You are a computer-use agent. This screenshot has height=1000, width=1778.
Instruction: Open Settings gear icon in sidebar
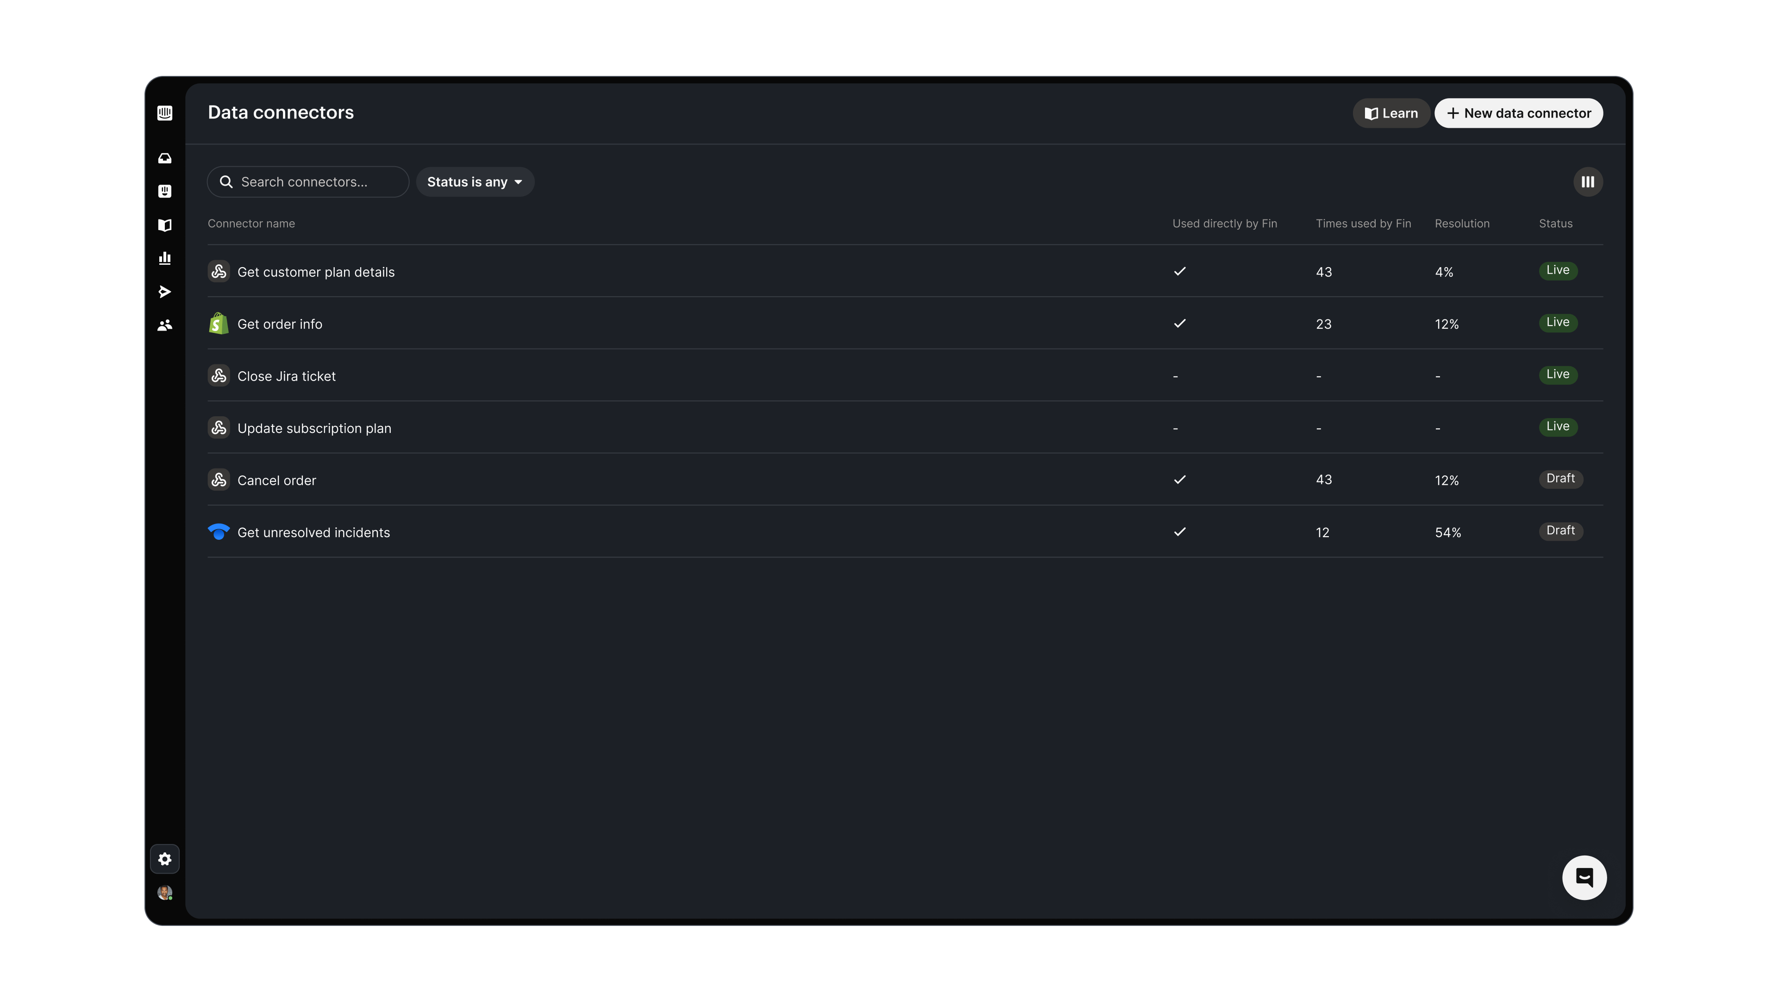[x=164, y=859]
